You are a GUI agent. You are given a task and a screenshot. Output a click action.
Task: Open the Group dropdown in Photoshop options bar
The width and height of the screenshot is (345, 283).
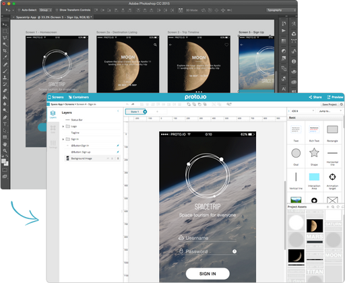click(x=45, y=10)
